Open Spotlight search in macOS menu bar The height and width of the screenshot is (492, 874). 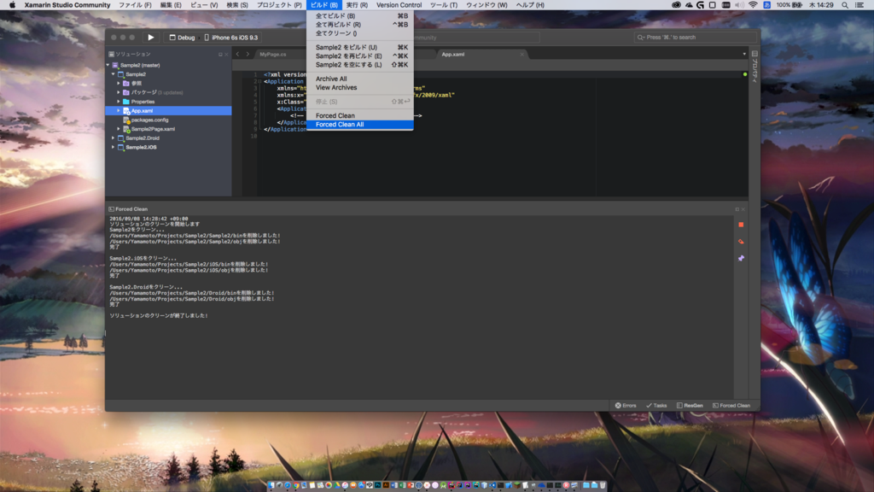point(845,5)
